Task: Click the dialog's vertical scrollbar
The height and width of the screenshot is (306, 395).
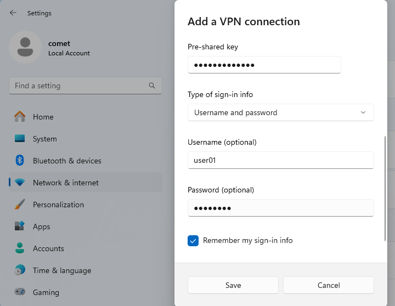Action: (x=385, y=189)
